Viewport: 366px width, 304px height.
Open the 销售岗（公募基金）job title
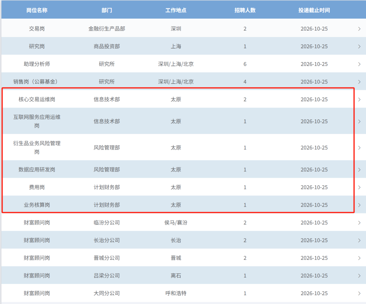coord(36,82)
